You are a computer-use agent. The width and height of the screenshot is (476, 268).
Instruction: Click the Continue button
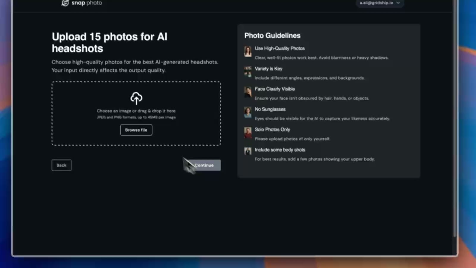pos(204,165)
